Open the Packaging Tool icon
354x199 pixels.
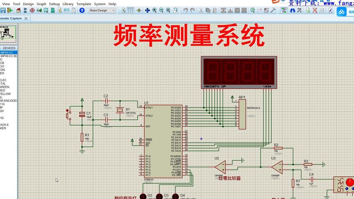[x=266, y=10]
